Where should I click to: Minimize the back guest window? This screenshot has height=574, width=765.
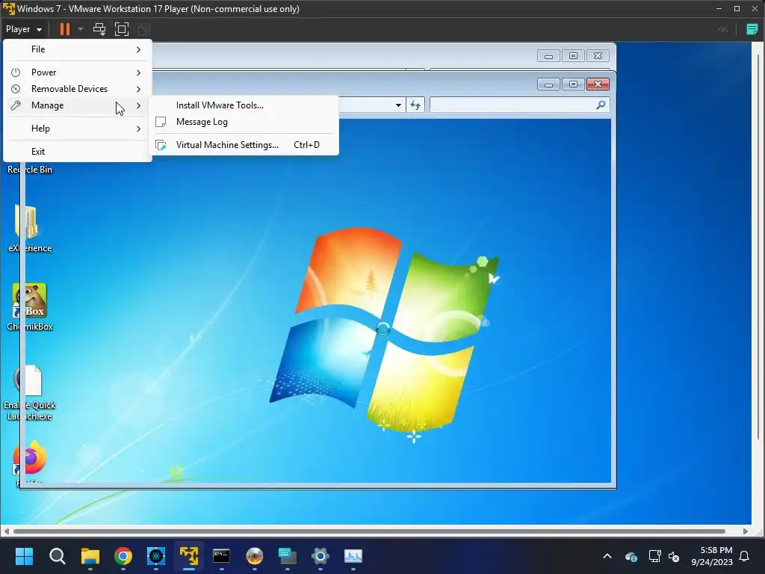click(548, 56)
